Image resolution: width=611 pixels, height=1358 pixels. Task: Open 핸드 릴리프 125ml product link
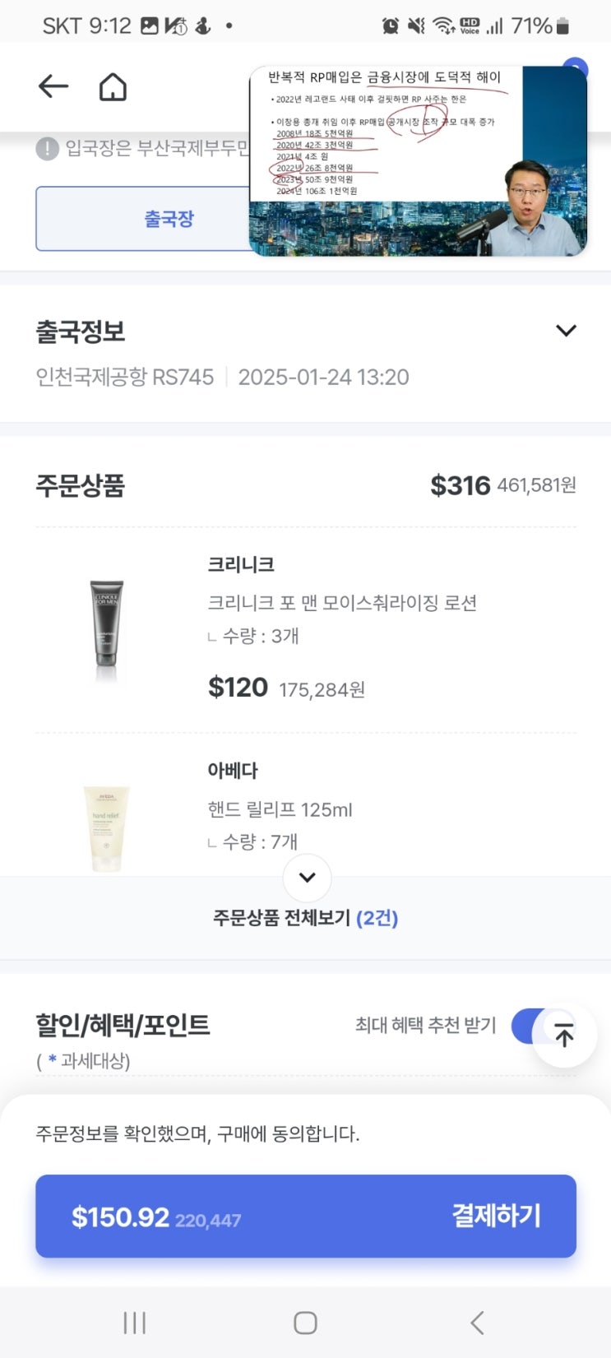pyautogui.click(x=280, y=809)
